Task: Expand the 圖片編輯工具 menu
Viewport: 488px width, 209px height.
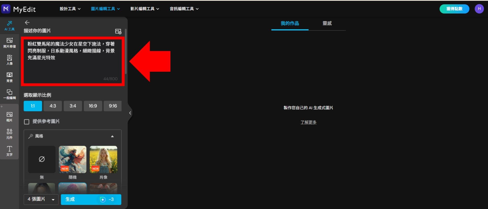Action: pyautogui.click(x=105, y=9)
